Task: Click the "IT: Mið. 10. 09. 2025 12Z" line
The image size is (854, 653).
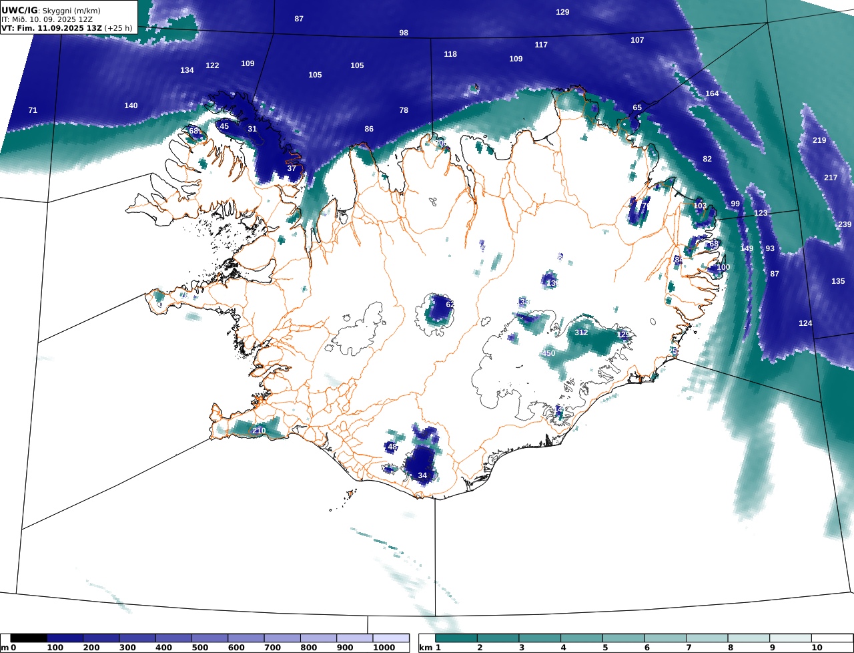Action: [47, 19]
